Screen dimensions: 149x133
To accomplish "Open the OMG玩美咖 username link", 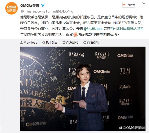I will (30, 6).
